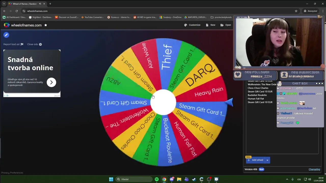
Task: Click the white center of the wheel
Action: pos(163,102)
